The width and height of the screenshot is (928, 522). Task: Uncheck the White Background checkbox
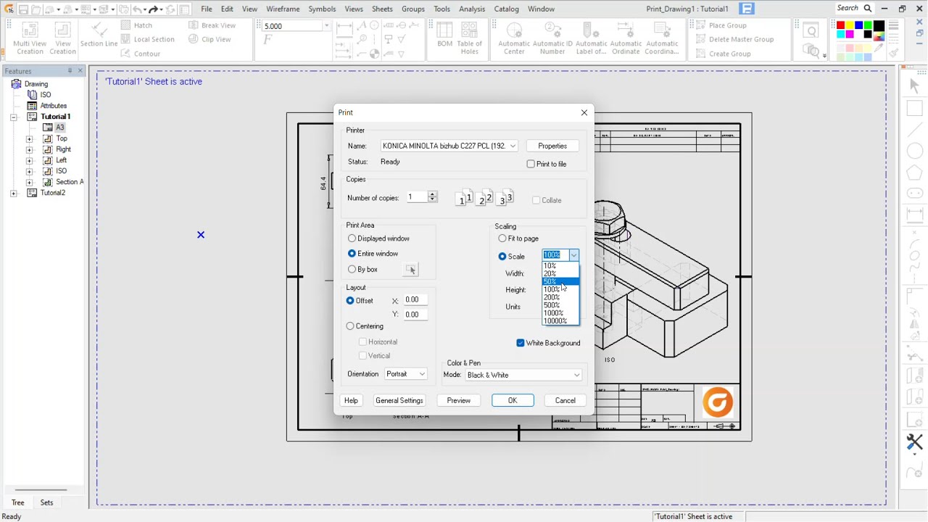point(521,343)
